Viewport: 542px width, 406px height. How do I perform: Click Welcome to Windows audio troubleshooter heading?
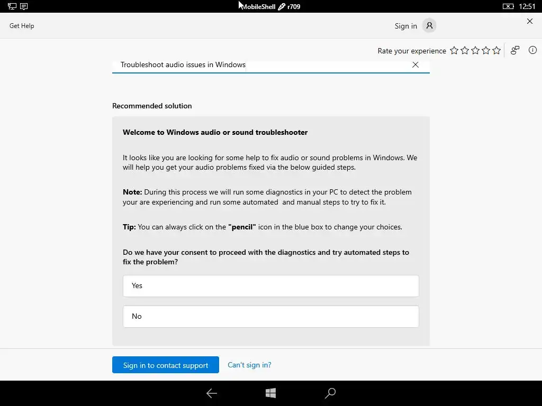point(215,132)
